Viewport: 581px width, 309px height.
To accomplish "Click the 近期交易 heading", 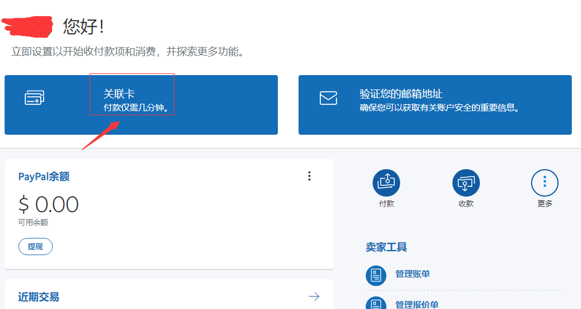I will tap(38, 297).
